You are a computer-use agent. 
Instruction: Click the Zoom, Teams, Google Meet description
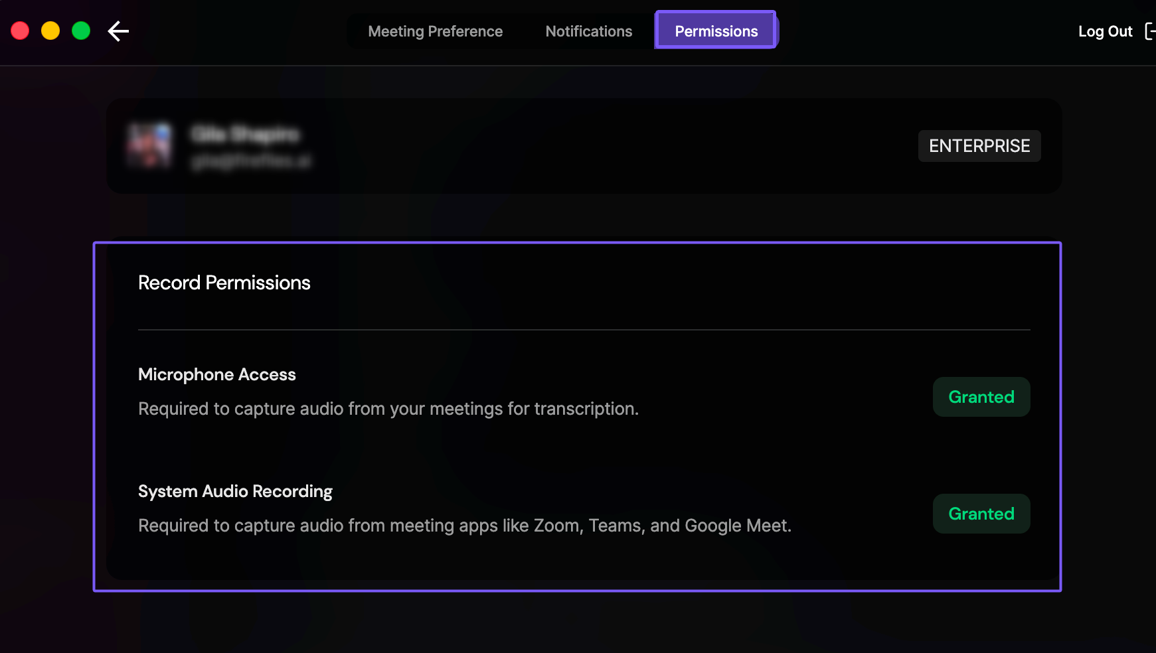[465, 526]
